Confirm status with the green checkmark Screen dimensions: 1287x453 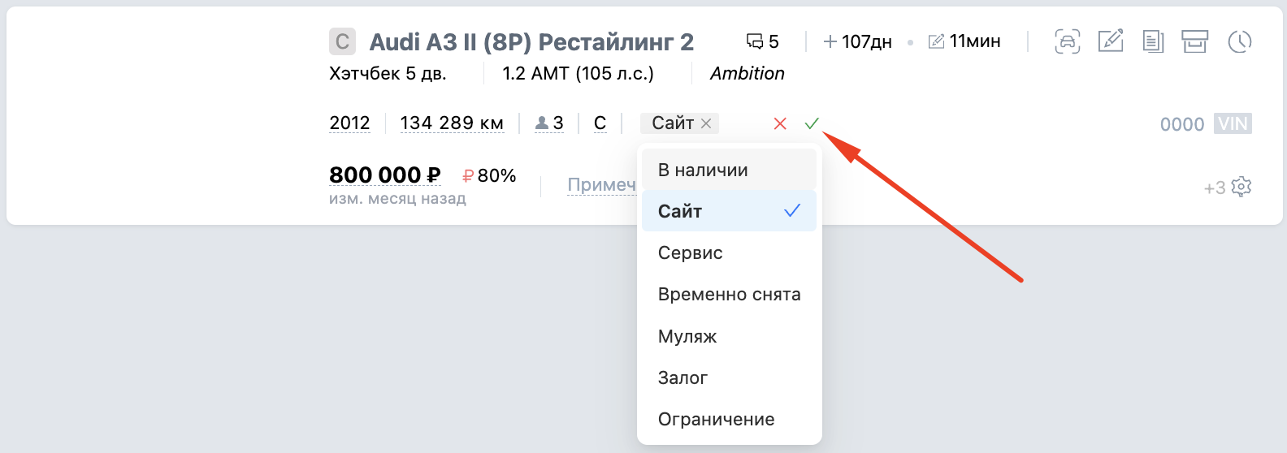[812, 123]
